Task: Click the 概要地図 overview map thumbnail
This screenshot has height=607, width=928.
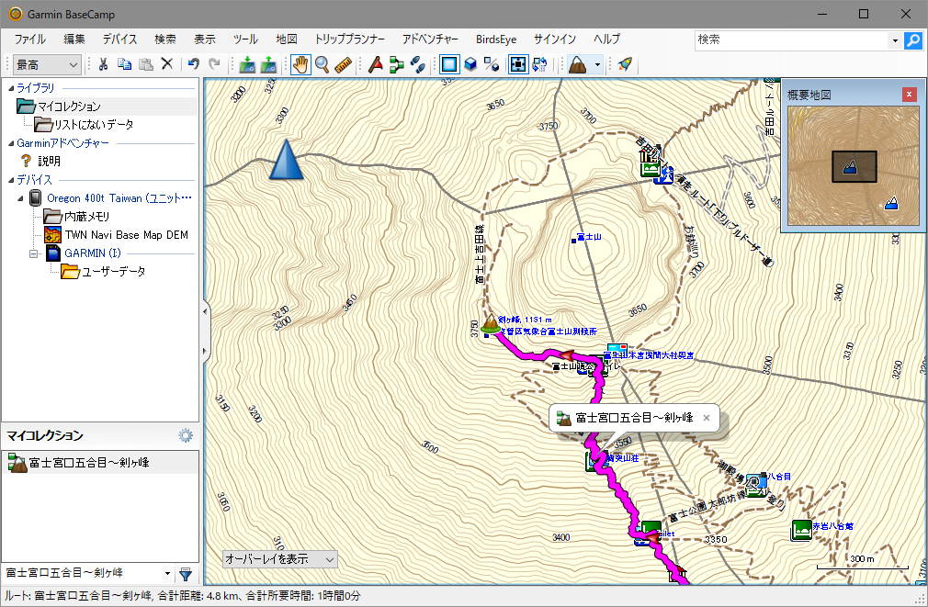Action: pyautogui.click(x=853, y=165)
